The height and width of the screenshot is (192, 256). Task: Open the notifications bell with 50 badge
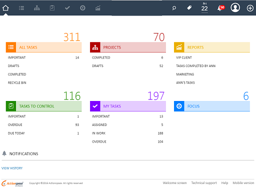[221, 8]
